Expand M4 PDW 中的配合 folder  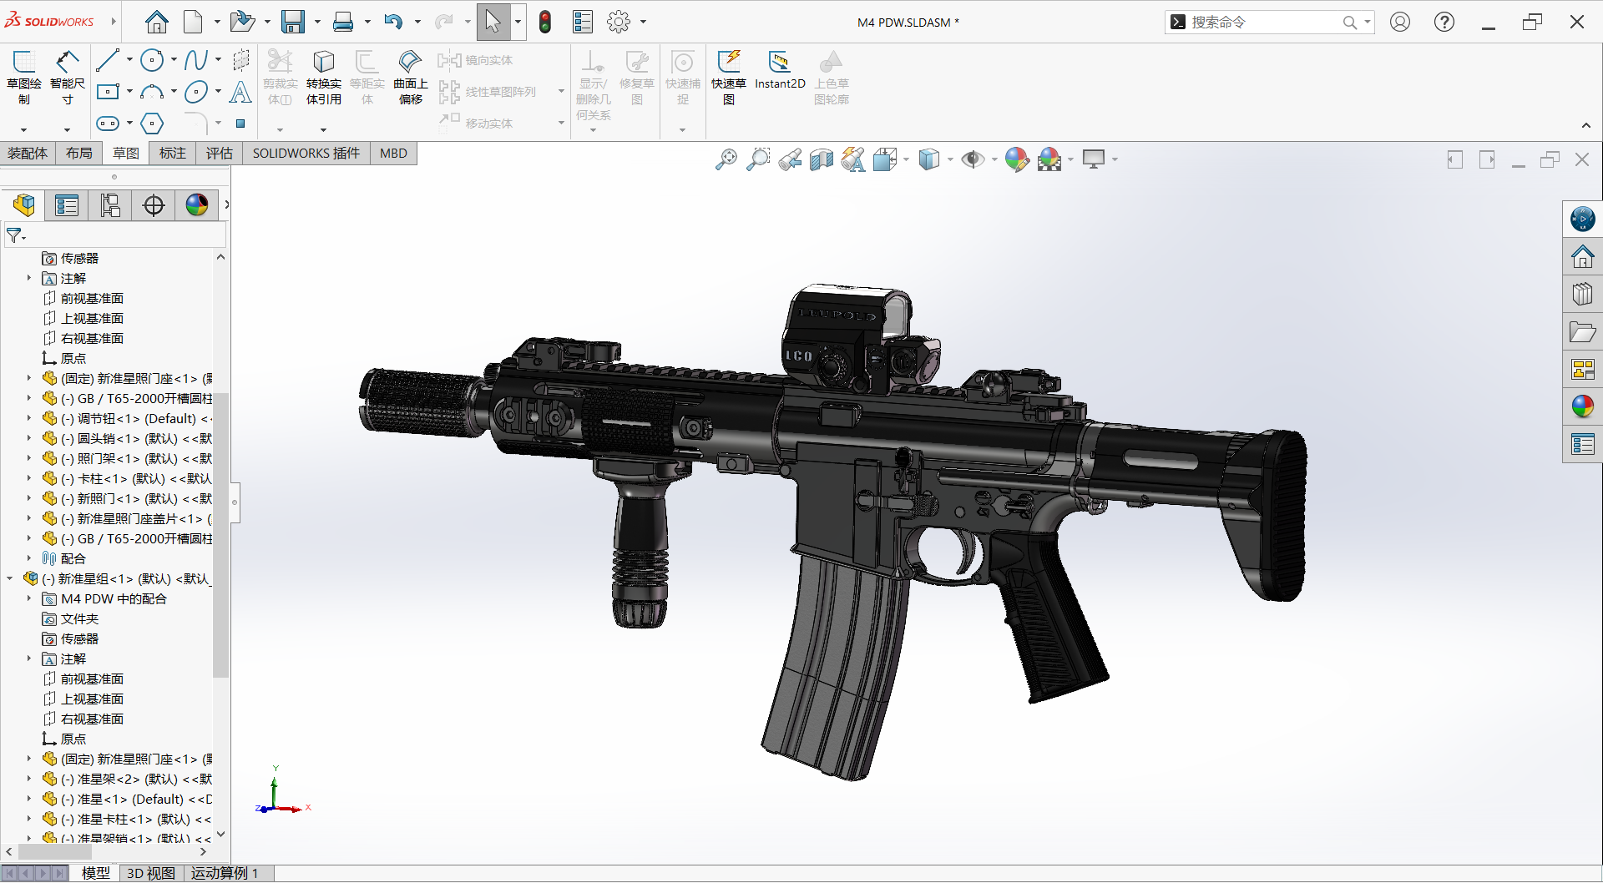(29, 598)
